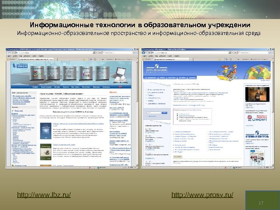Refresh the page in the БИНОМ browser window

(x=96, y=52)
